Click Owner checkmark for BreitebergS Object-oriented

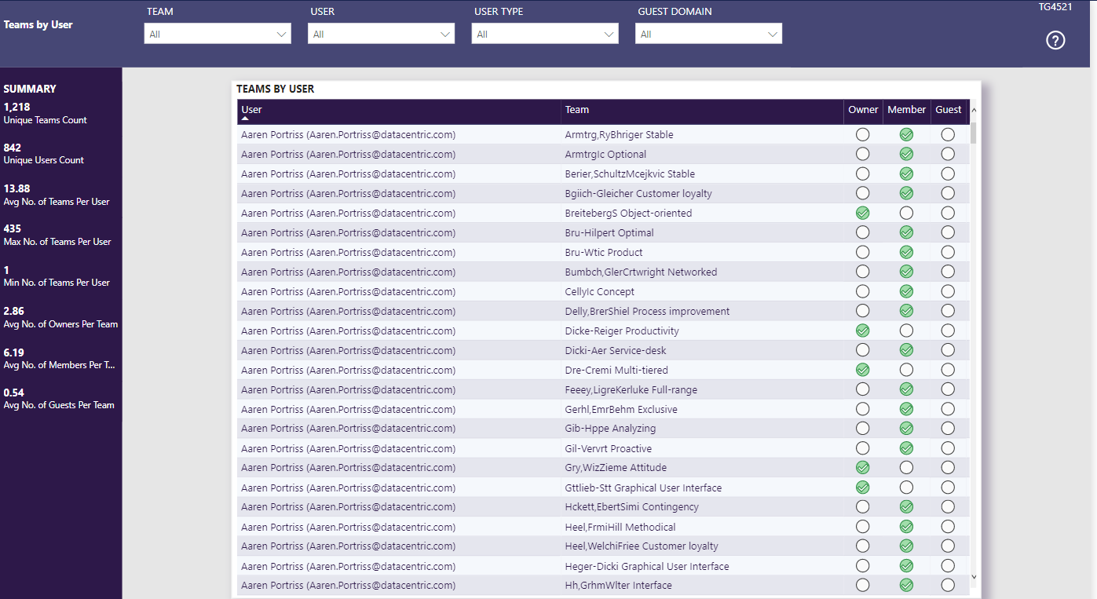(863, 213)
